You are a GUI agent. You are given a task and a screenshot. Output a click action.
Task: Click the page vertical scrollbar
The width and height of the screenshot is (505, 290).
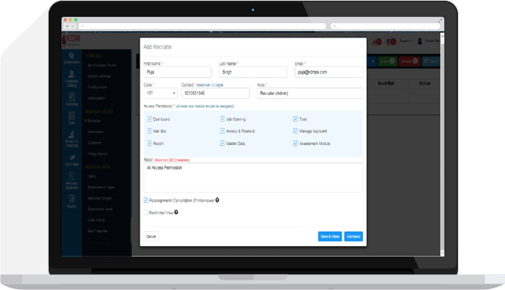tap(442, 144)
